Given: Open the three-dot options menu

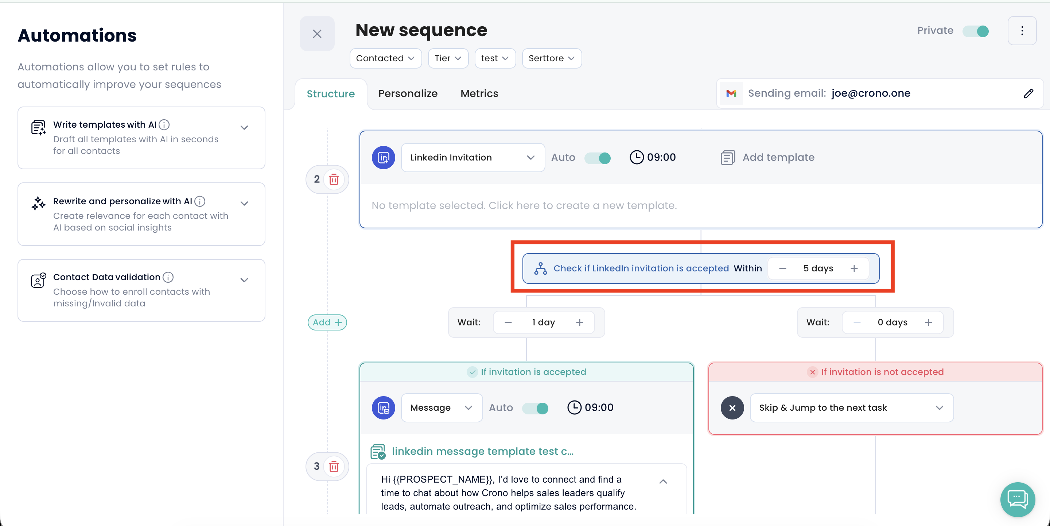Looking at the screenshot, I should pyautogui.click(x=1022, y=31).
